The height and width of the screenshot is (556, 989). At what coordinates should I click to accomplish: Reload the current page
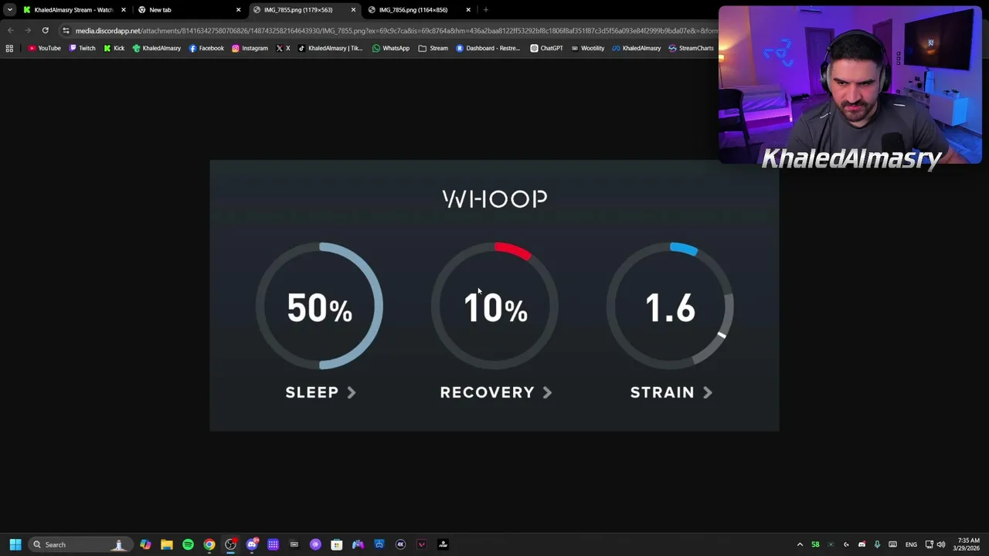coord(45,30)
